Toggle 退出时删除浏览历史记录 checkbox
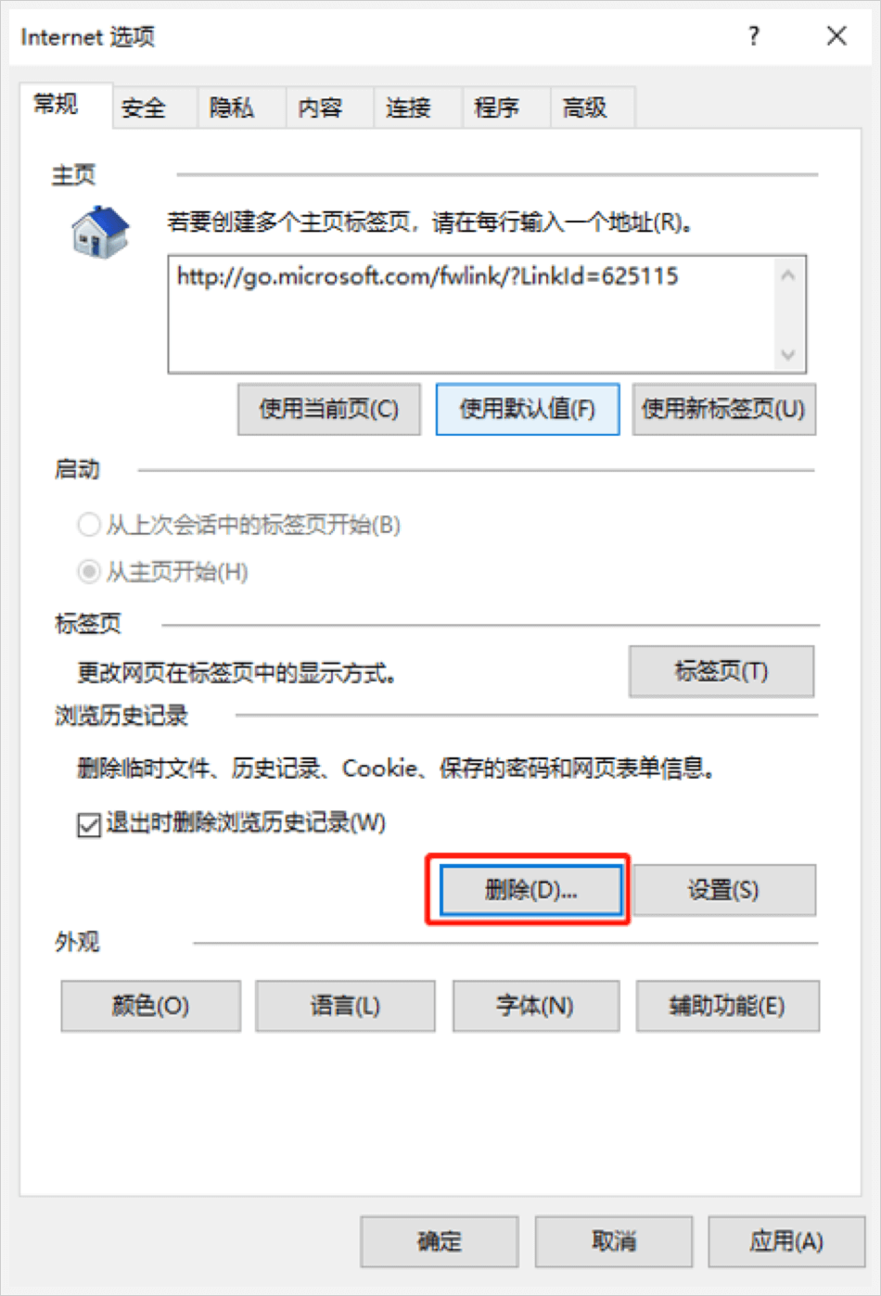 (x=89, y=824)
